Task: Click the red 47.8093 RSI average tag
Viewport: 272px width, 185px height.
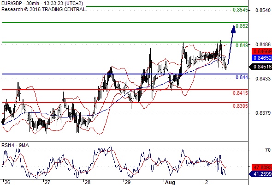Action: pos(262,167)
